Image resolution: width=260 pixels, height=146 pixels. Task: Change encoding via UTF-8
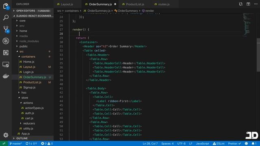pyautogui.click(x=181, y=144)
